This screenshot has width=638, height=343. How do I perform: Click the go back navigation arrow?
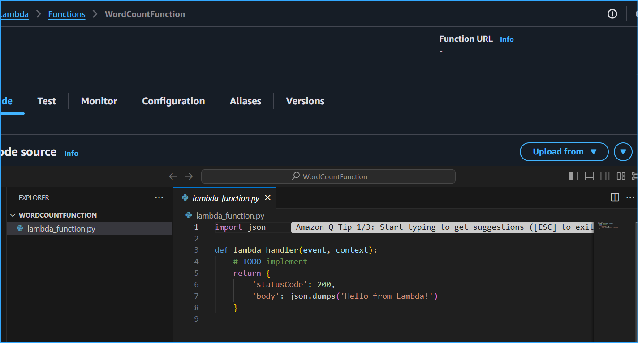point(173,176)
